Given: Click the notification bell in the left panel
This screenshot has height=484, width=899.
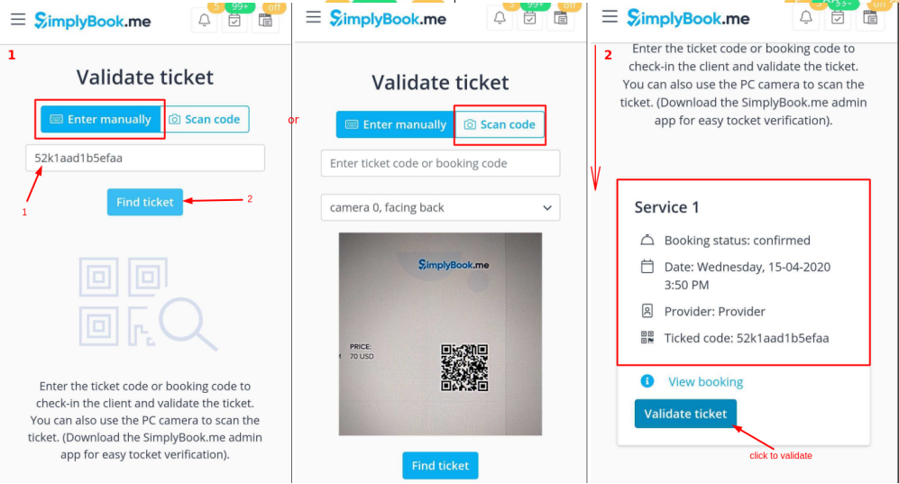Looking at the screenshot, I should [x=205, y=21].
